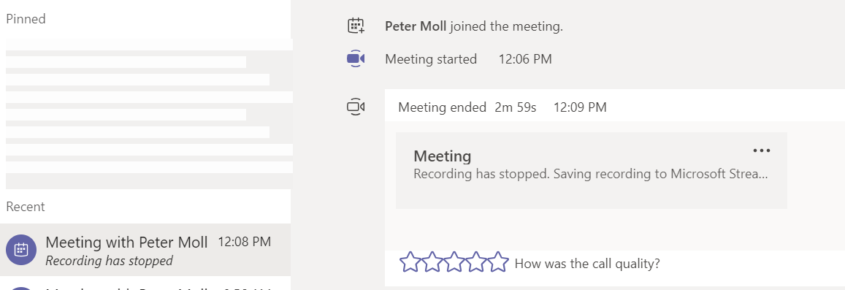
Task: Click the purple calendar avatar for Peter Moll meeting
Action: [x=21, y=250]
